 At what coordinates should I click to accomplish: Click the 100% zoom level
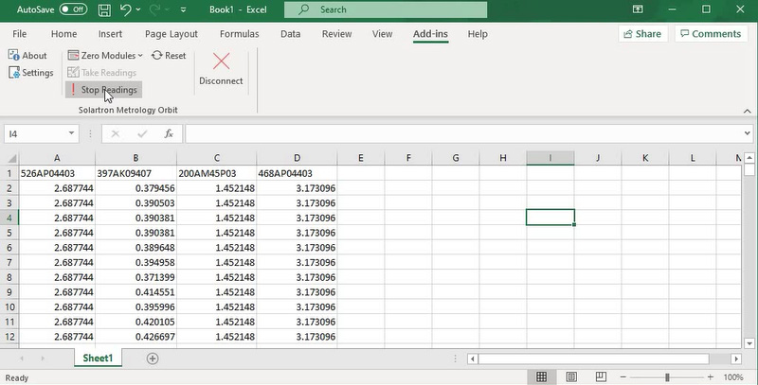(x=733, y=377)
